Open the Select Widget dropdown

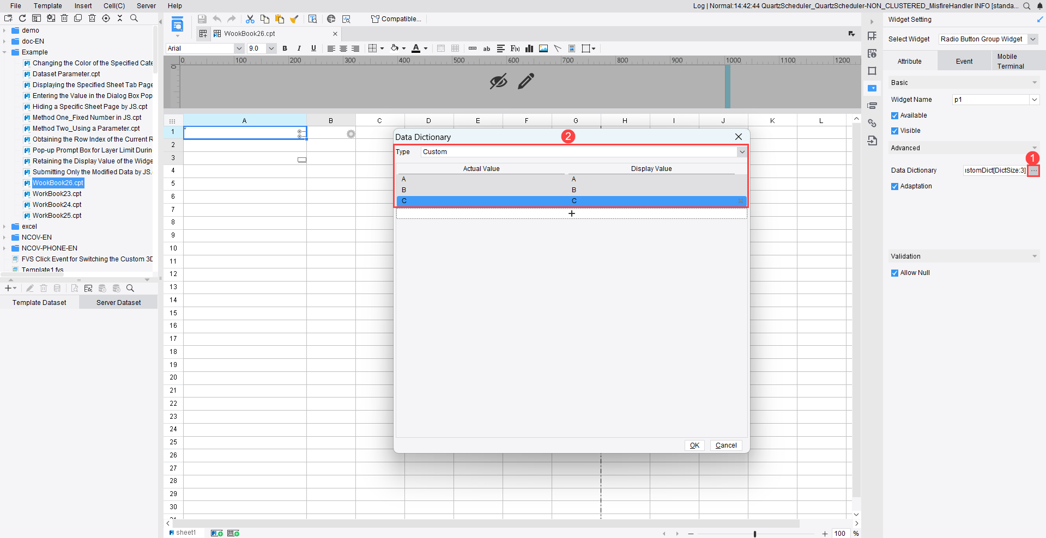point(1033,39)
